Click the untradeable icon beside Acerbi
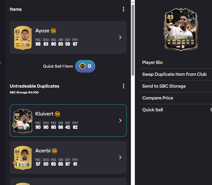 (x=55, y=151)
